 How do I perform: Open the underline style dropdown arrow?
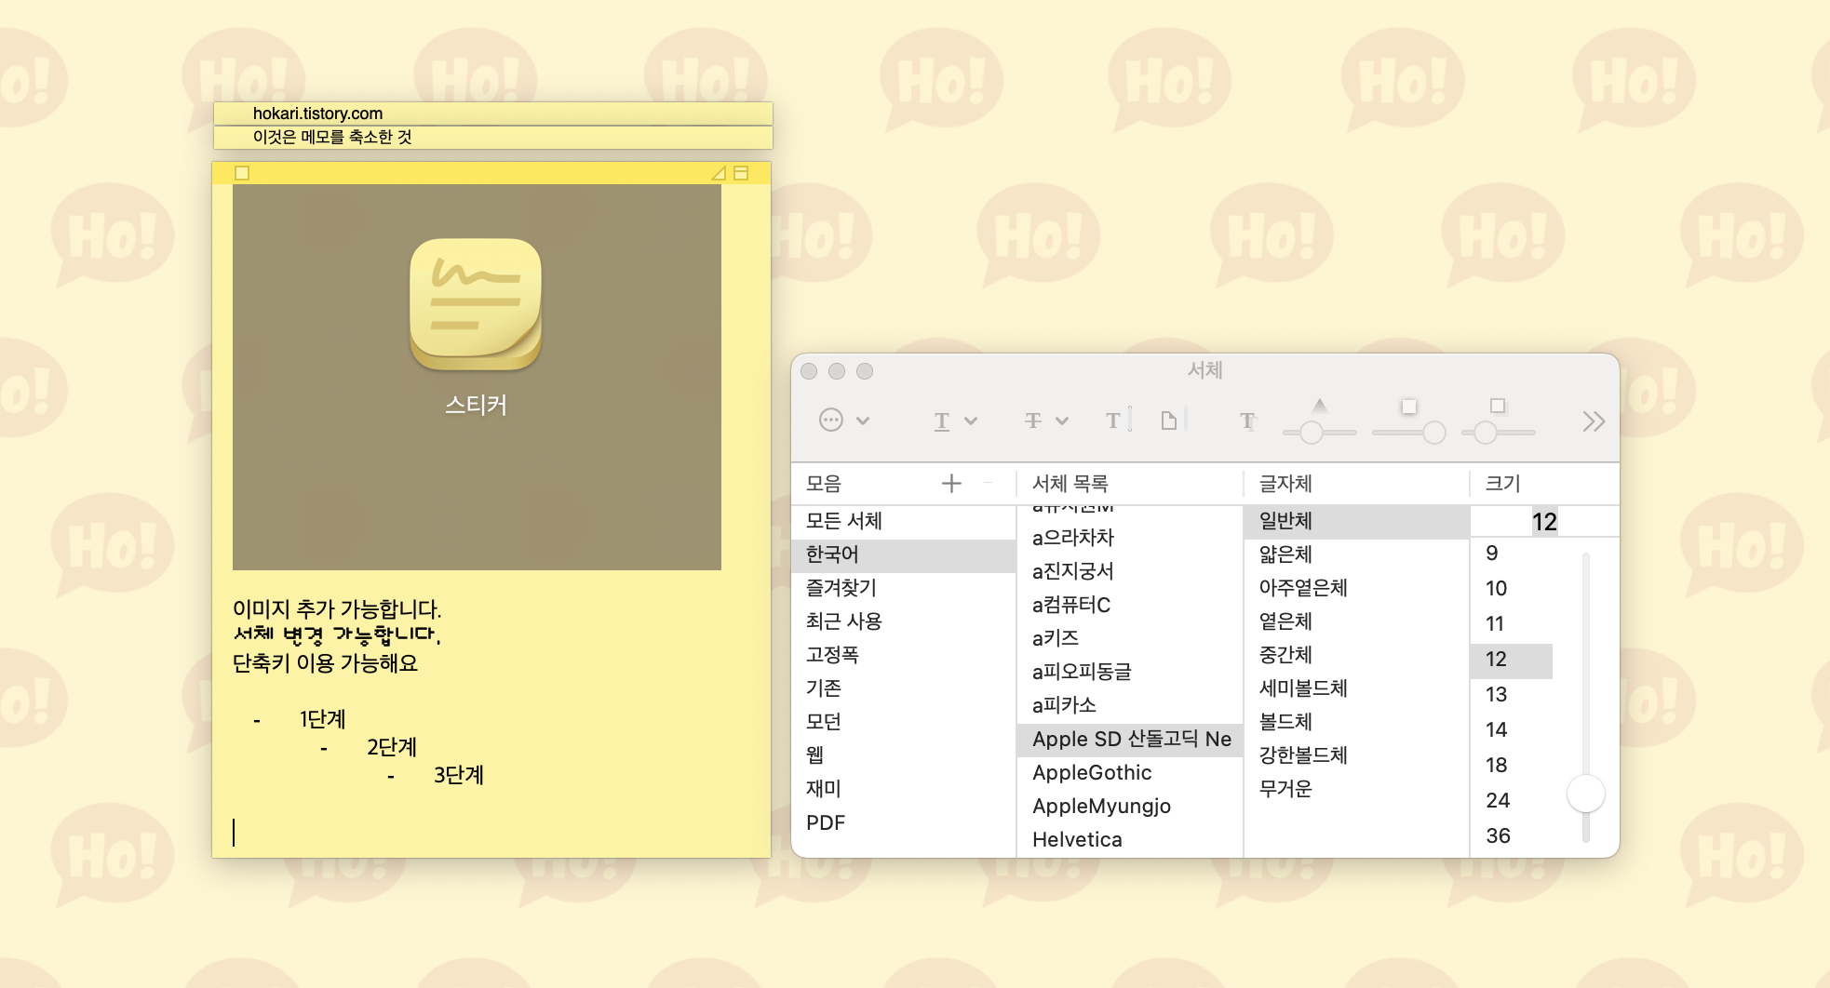(971, 421)
